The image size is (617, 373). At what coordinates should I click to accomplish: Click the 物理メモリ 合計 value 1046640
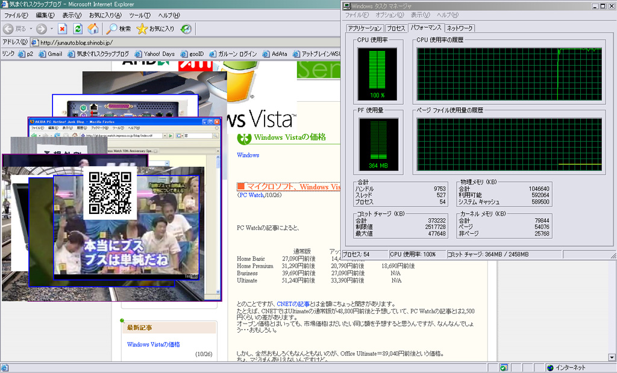pos(539,189)
